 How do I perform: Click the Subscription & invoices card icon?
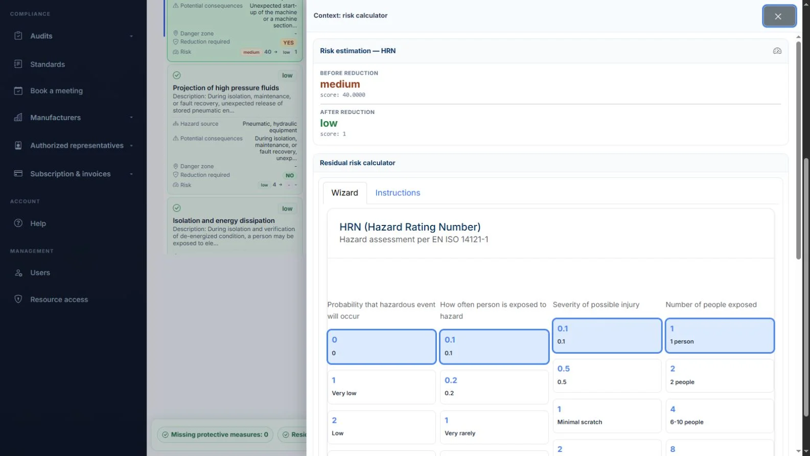tap(18, 174)
